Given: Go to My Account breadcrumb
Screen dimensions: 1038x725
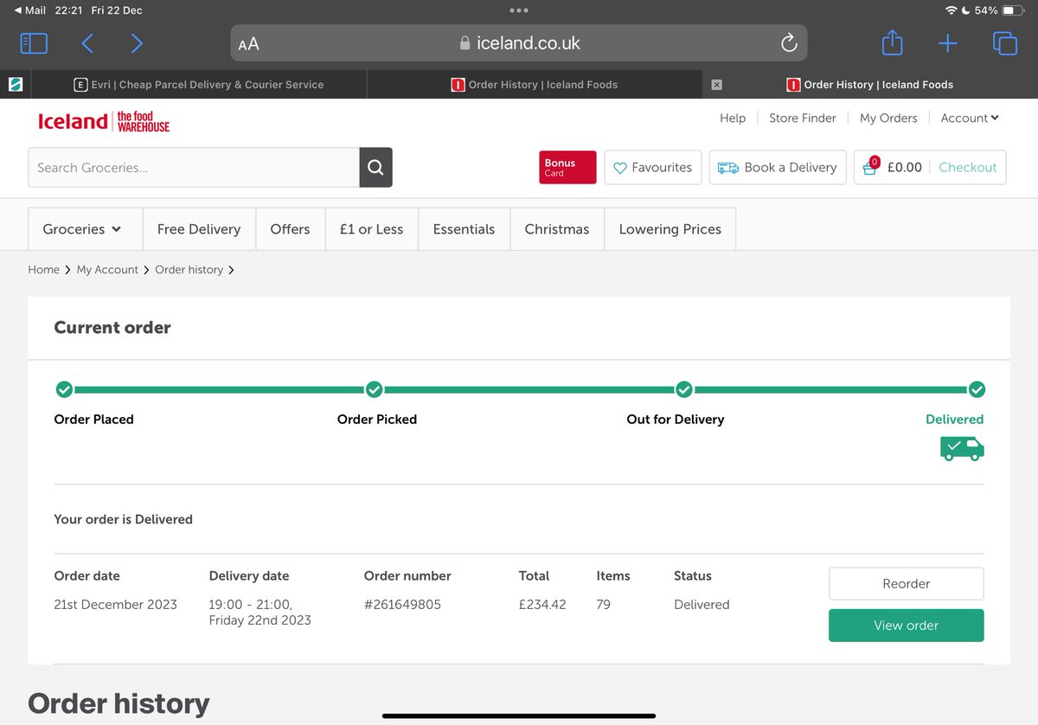Looking at the screenshot, I should click(107, 270).
